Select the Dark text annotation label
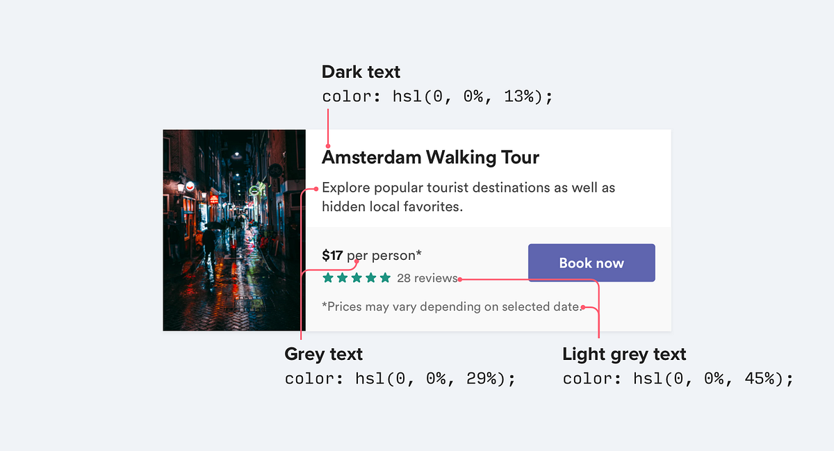 [361, 72]
